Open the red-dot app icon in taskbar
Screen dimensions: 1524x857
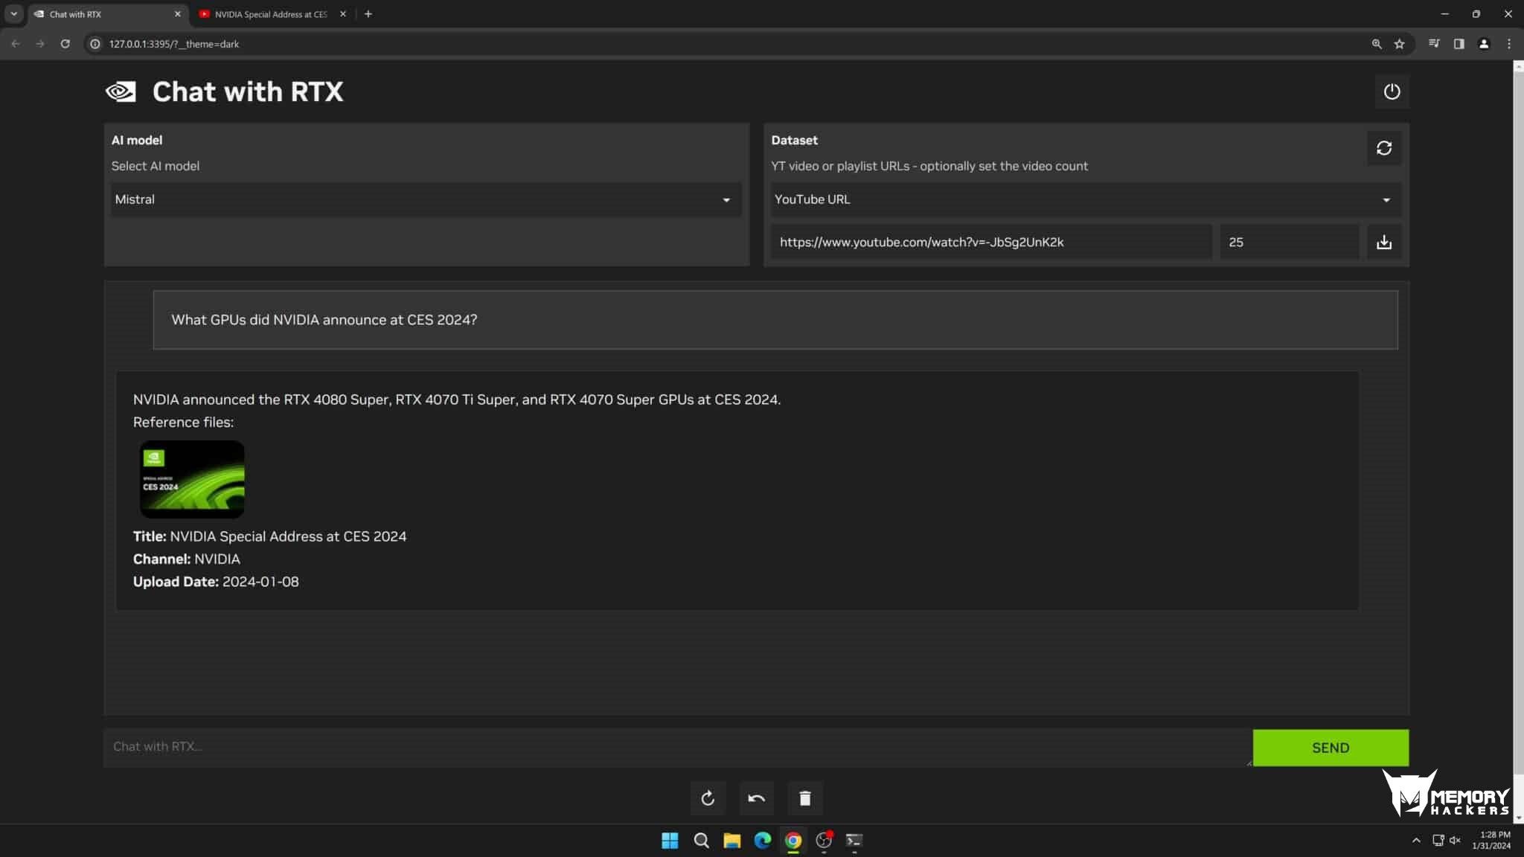tap(824, 841)
